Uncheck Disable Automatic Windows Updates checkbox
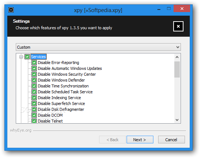This screenshot has height=158, width=200. pos(34,68)
